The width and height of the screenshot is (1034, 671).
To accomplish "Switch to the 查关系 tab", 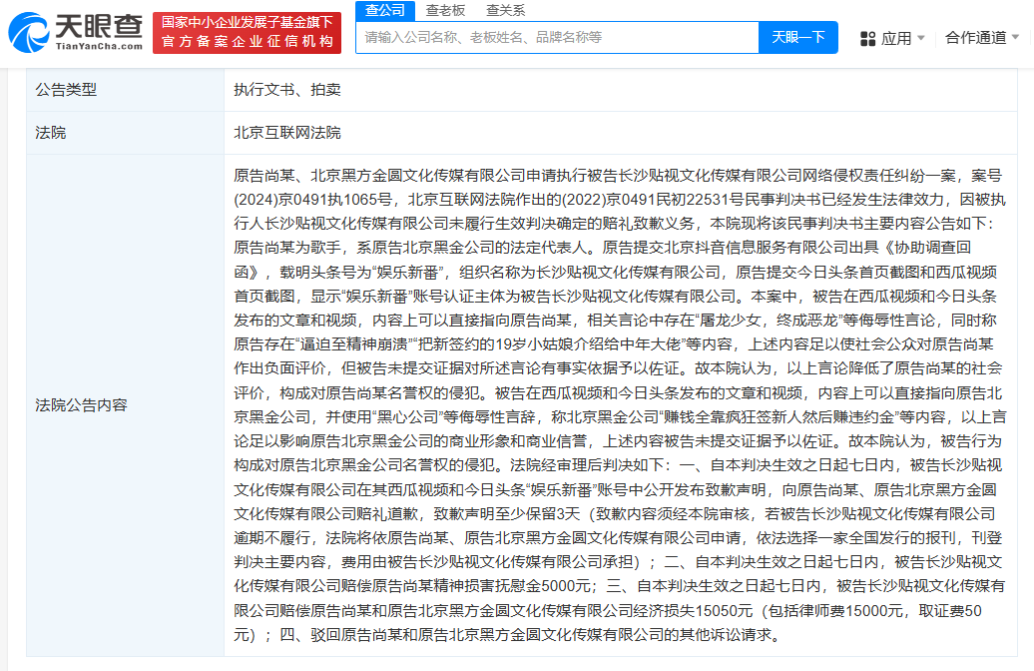I will click(506, 11).
